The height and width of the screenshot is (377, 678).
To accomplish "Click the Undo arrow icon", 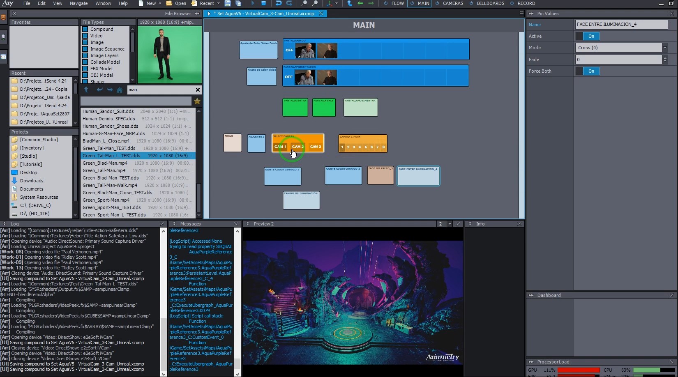I will [279, 3].
